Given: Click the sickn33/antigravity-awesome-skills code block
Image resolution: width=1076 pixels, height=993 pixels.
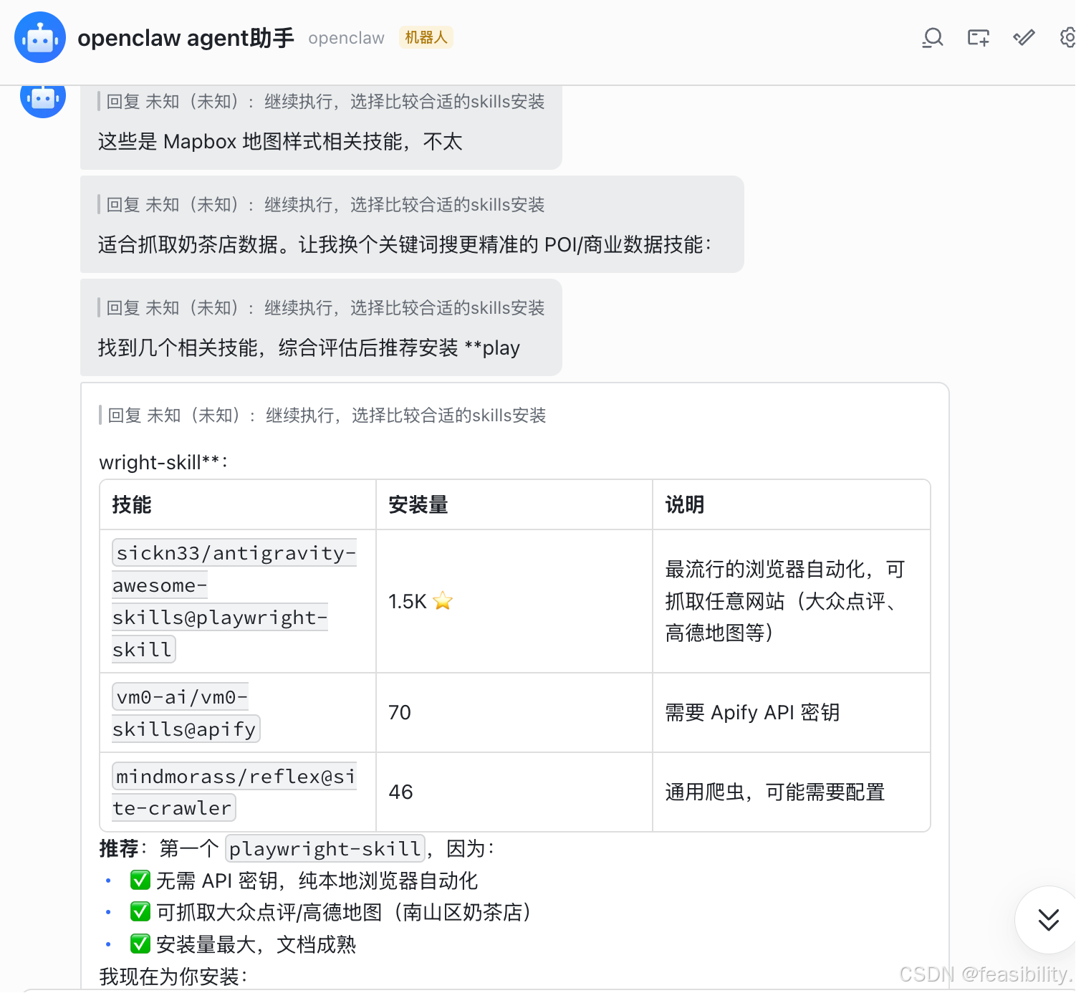Looking at the screenshot, I should point(234,600).
